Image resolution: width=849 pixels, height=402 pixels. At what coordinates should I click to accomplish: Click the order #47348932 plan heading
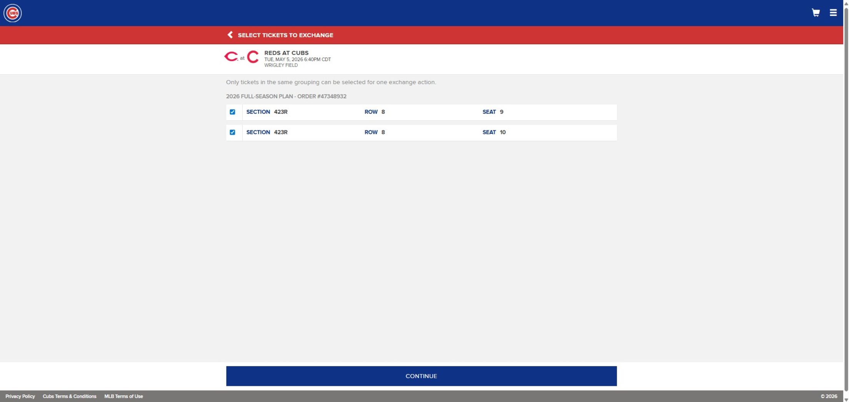[x=286, y=96]
